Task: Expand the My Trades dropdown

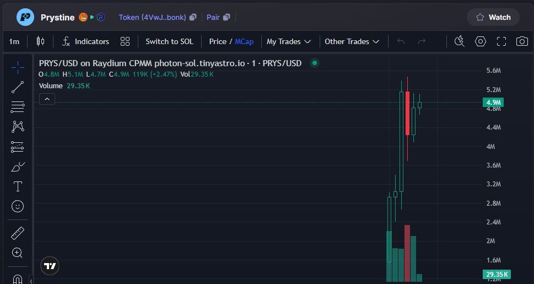Action: 288,41
